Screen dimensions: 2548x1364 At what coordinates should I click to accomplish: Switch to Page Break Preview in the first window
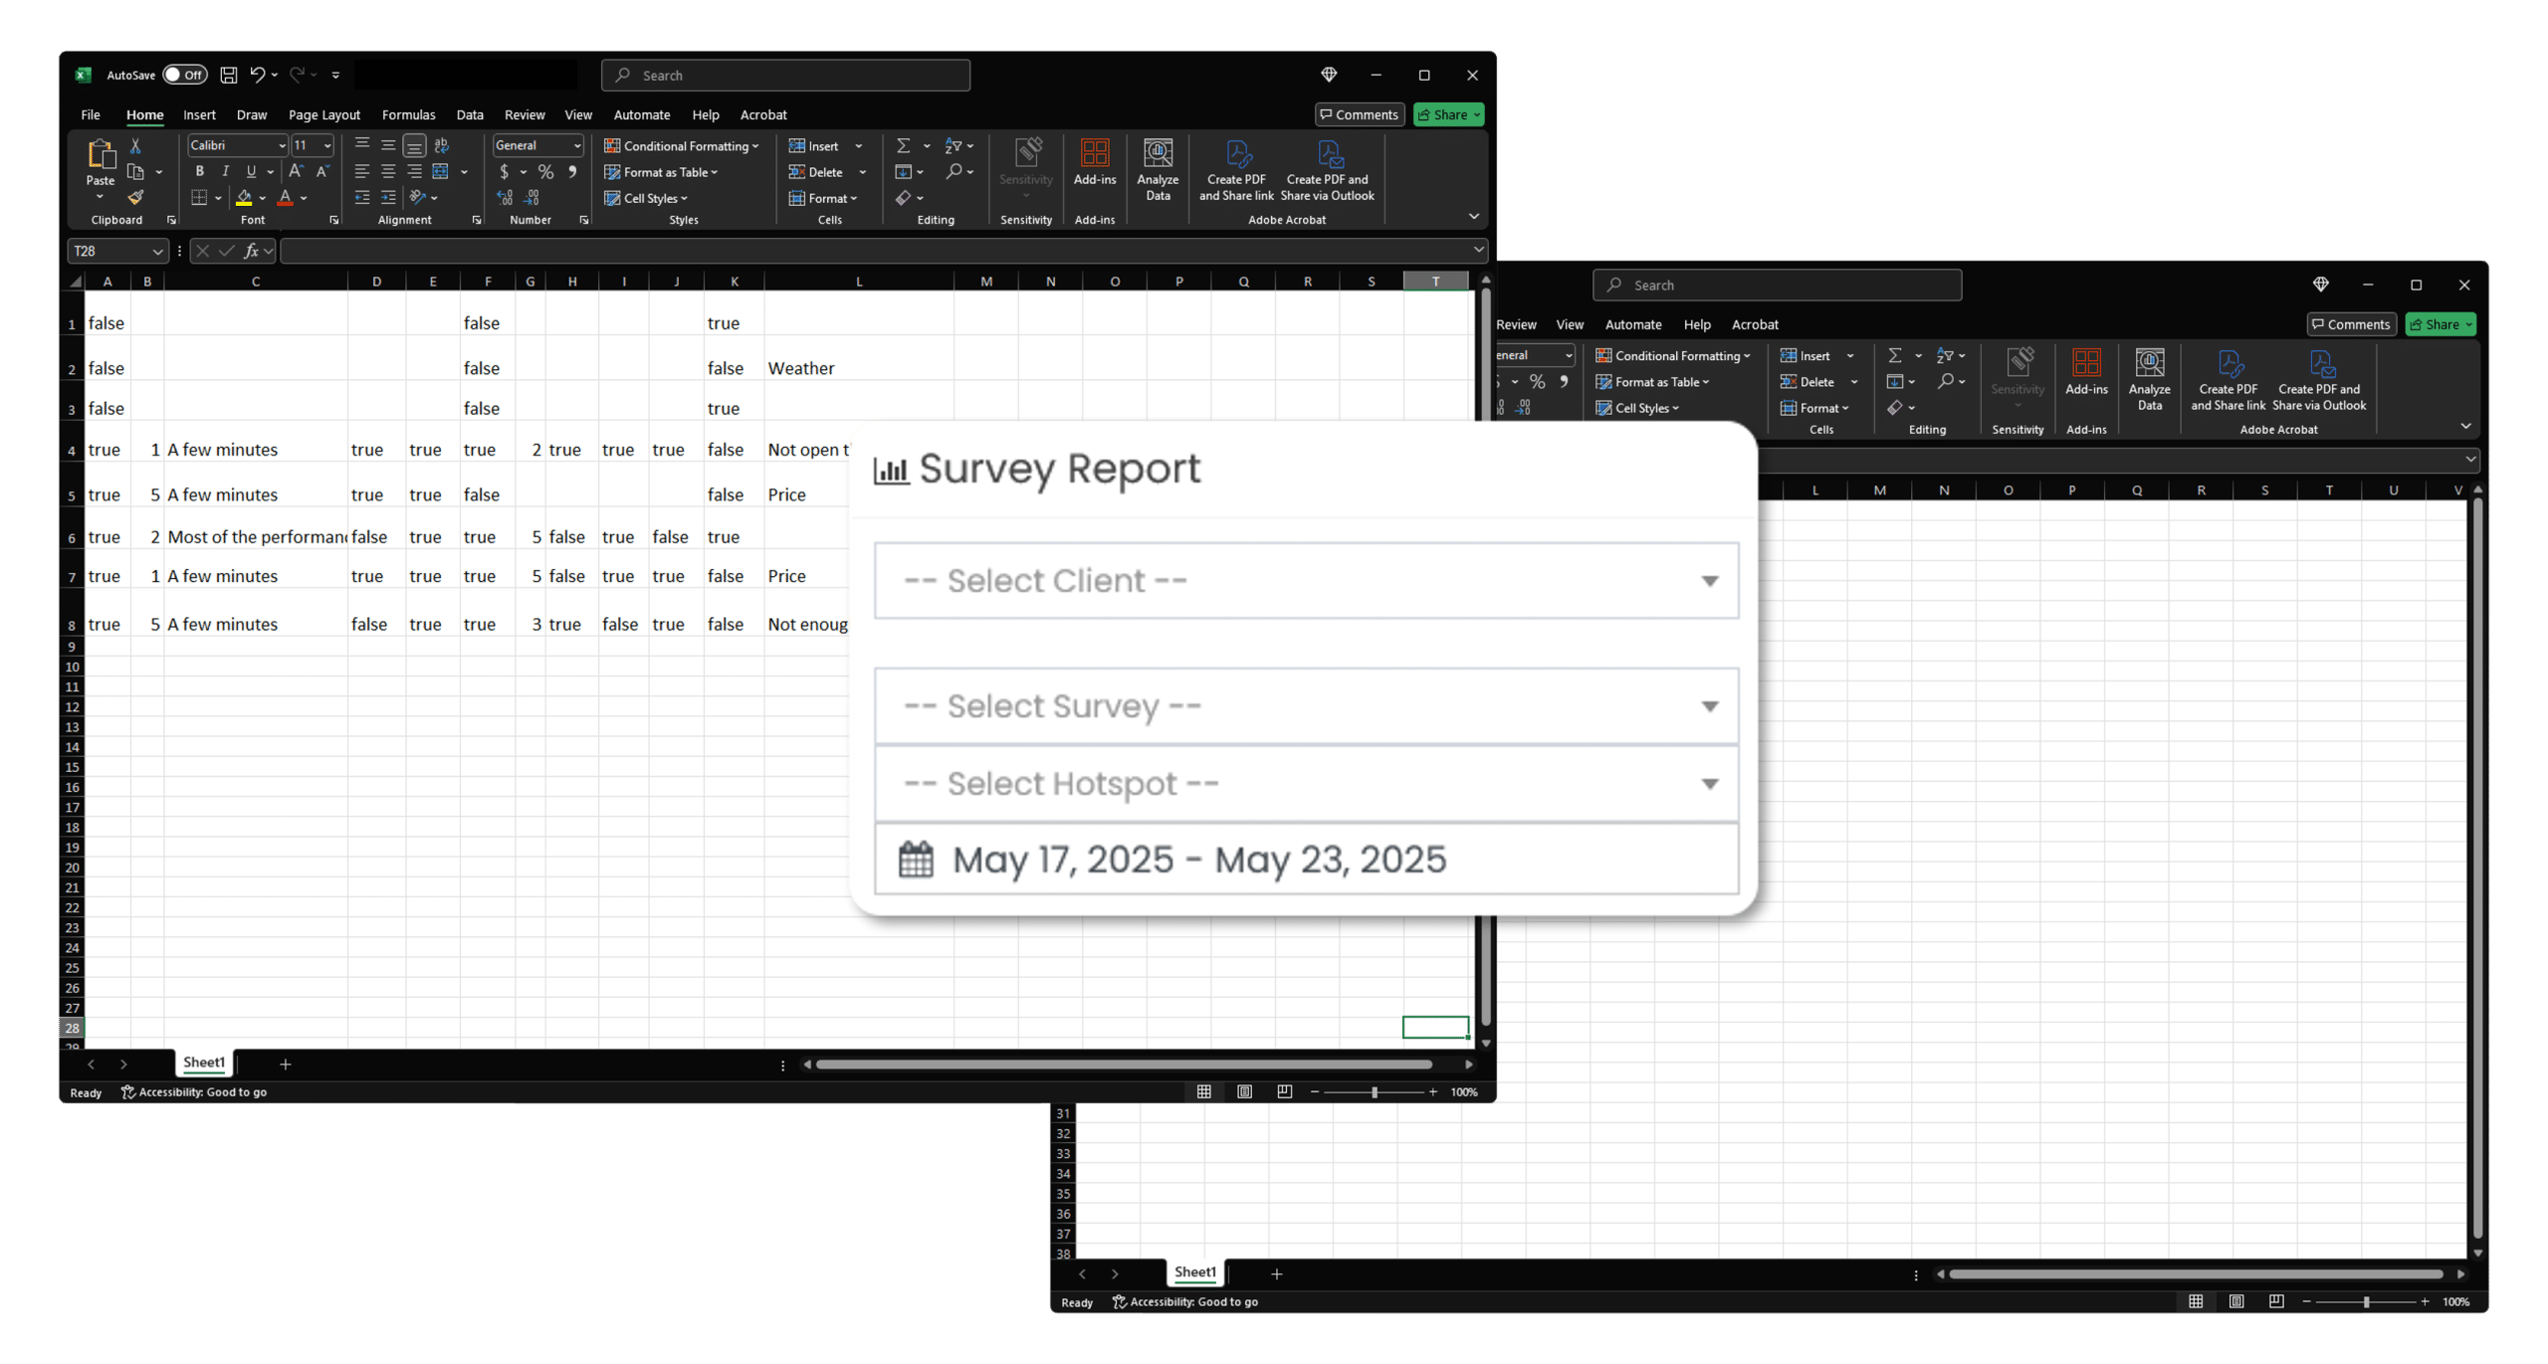pos(1284,1091)
